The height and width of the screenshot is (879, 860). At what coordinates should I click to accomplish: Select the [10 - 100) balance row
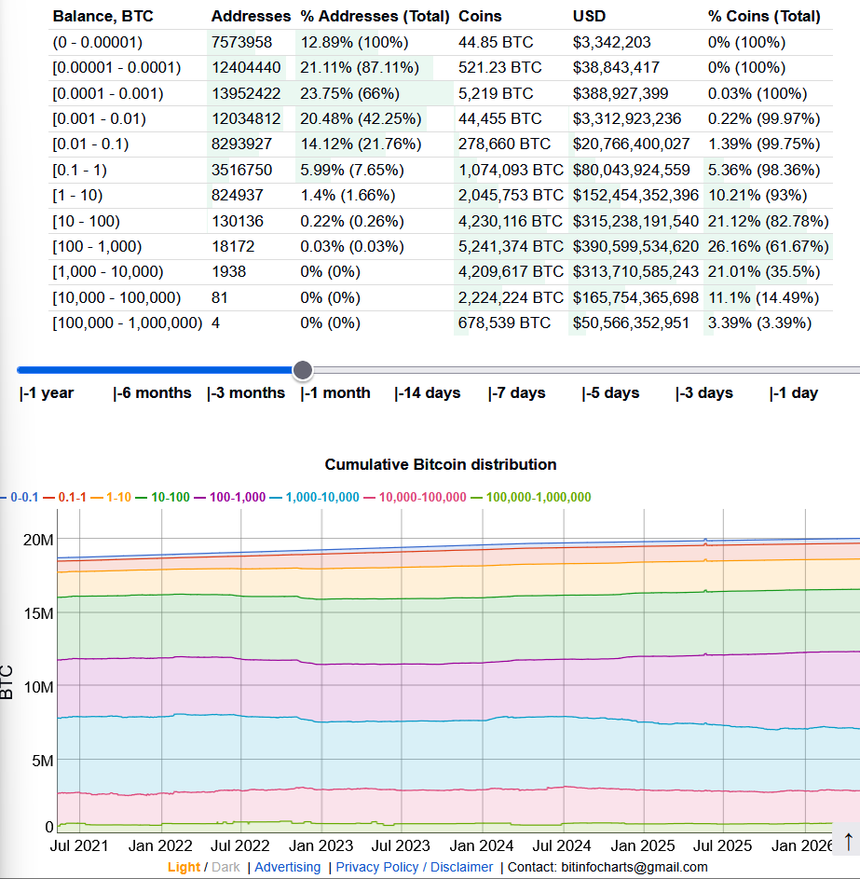click(441, 221)
